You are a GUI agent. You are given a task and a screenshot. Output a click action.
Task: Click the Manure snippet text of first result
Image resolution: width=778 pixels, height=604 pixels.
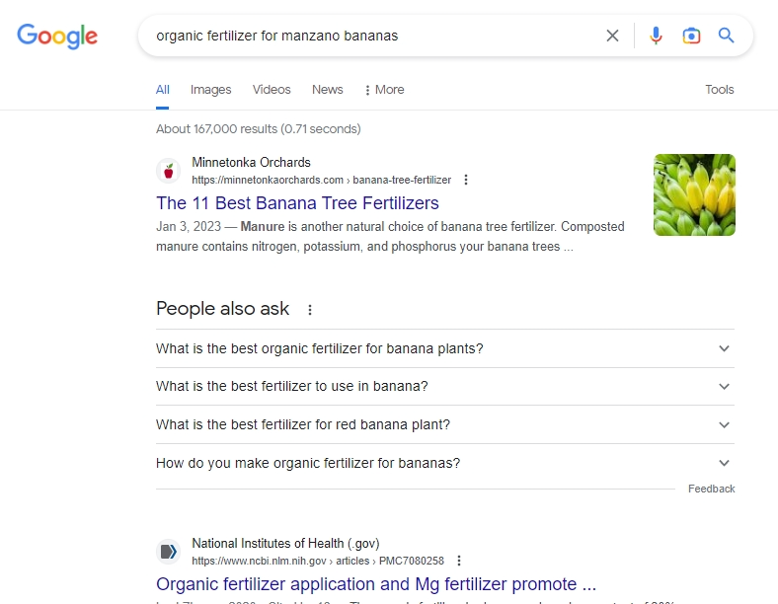tap(390, 237)
